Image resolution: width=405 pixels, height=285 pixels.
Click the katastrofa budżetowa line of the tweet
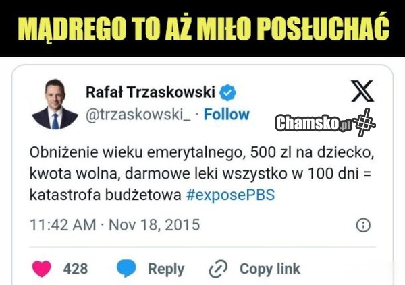point(152,195)
